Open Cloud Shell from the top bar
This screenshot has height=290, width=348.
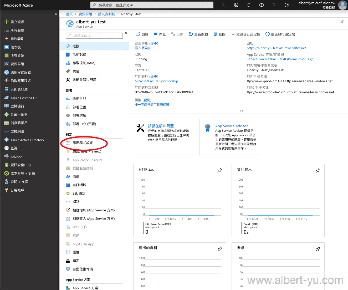coord(223,5)
